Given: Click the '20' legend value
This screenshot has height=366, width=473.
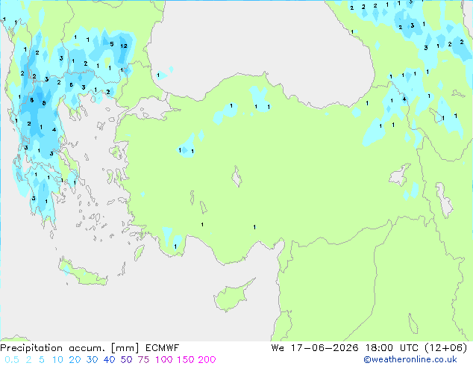Looking at the screenshot, I should coord(75,360).
